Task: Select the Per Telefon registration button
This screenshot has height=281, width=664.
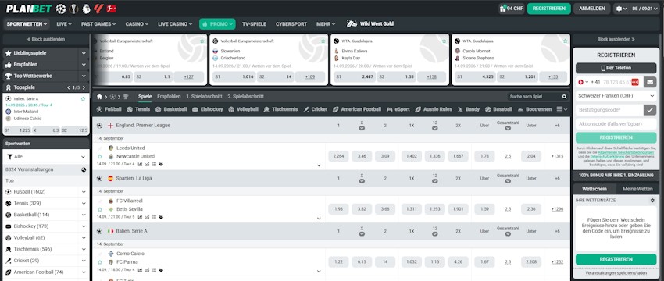Action: click(616, 68)
